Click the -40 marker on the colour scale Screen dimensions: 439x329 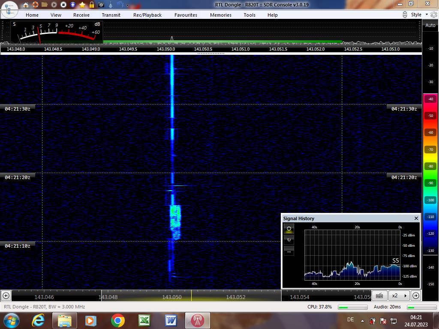pyautogui.click(x=430, y=99)
